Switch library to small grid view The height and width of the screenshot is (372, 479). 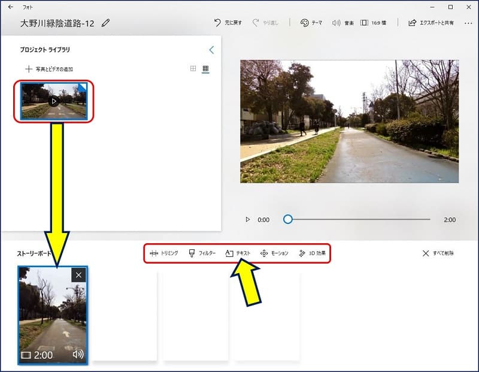pos(205,69)
